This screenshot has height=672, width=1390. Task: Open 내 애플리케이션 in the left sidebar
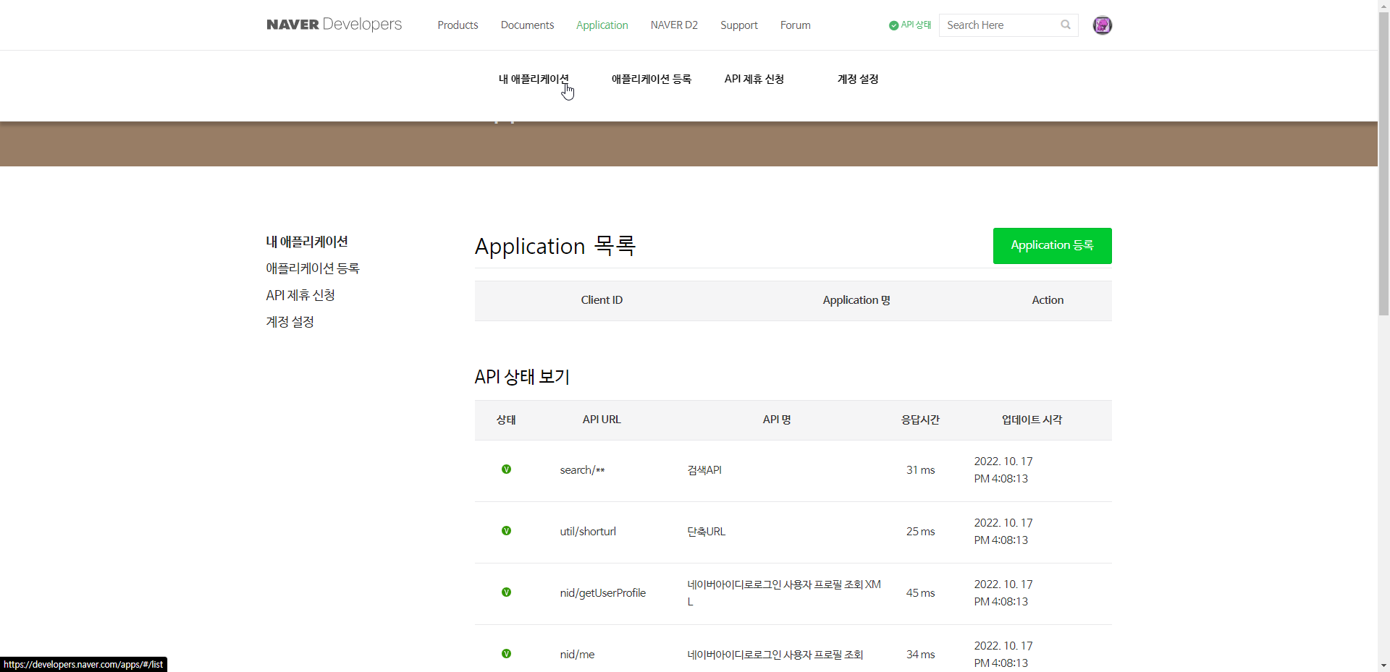tap(307, 242)
